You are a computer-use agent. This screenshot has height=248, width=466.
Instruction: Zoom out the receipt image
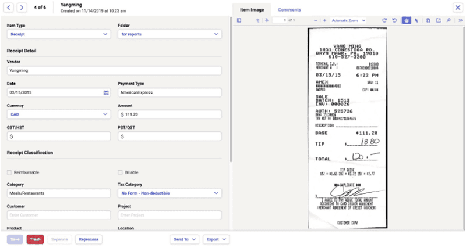pos(315,20)
